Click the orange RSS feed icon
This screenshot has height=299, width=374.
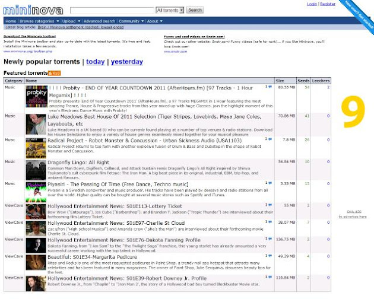tap(55, 73)
